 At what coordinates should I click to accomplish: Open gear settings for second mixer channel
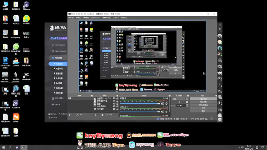pyautogui.click(x=166, y=112)
